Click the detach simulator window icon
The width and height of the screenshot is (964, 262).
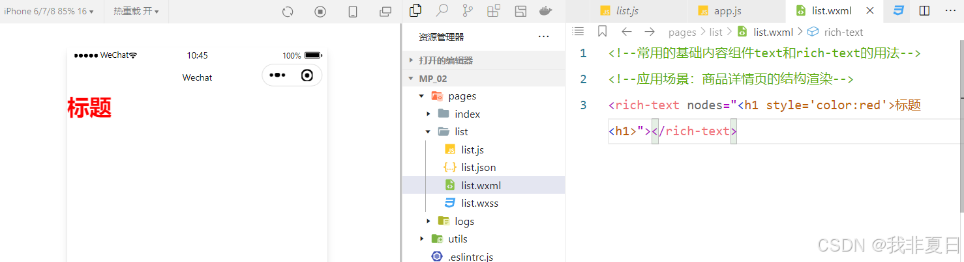point(385,12)
